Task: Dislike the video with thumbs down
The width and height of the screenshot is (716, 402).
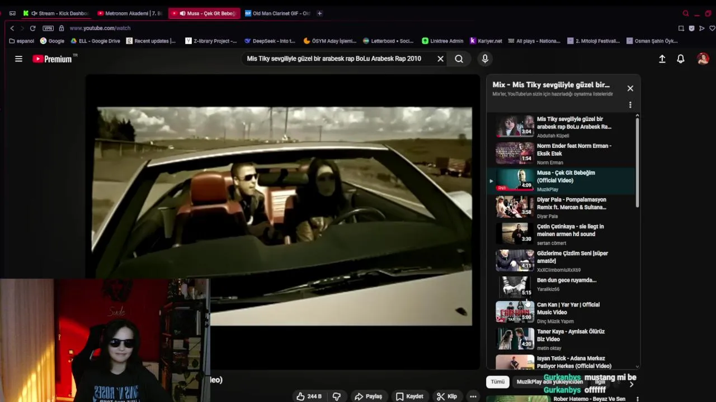Action: pos(337,396)
